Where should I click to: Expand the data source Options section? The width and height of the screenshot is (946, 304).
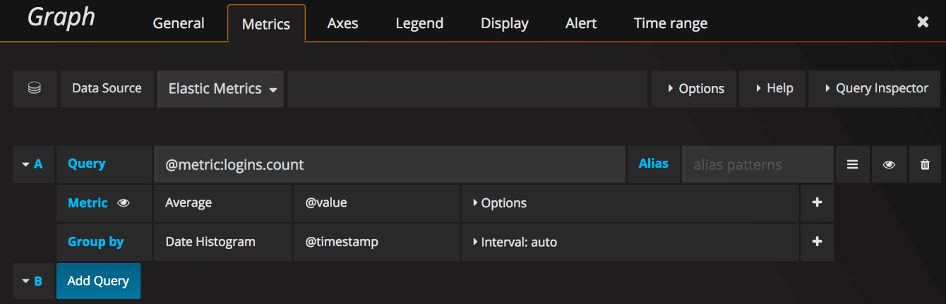[695, 89]
